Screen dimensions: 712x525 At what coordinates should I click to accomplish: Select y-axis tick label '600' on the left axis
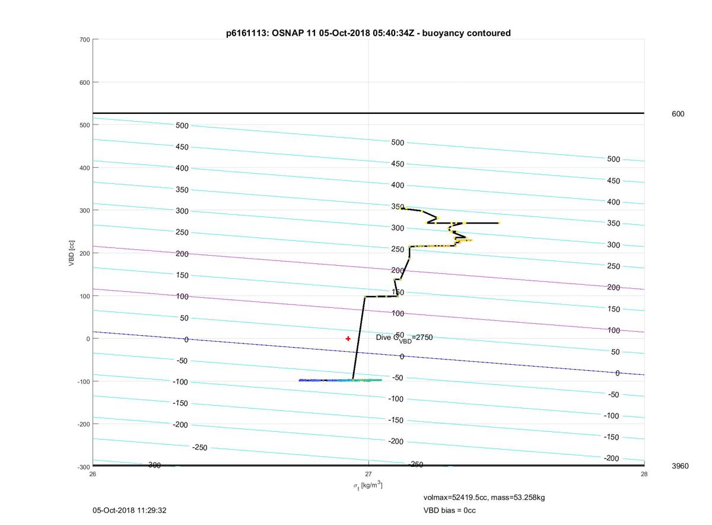click(x=84, y=82)
